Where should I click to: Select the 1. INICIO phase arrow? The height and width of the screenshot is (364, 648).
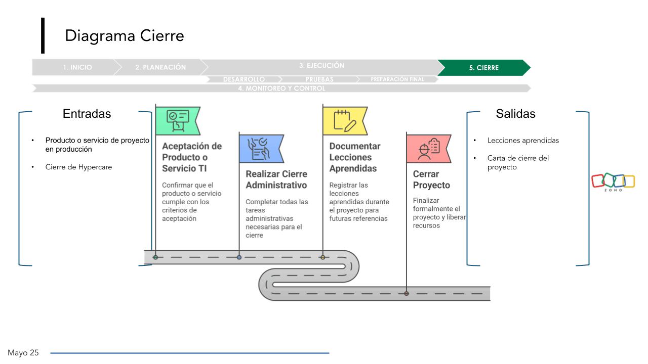coord(77,67)
